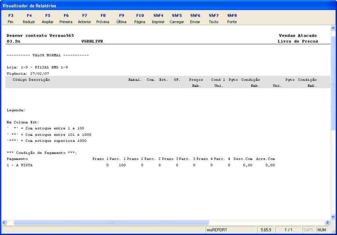Click the 'Cond 1' column header
The image size is (337, 235).
pos(218,80)
